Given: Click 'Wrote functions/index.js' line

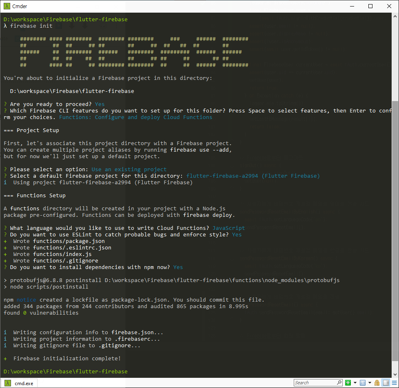Looking at the screenshot, I should pyautogui.click(x=48, y=254).
